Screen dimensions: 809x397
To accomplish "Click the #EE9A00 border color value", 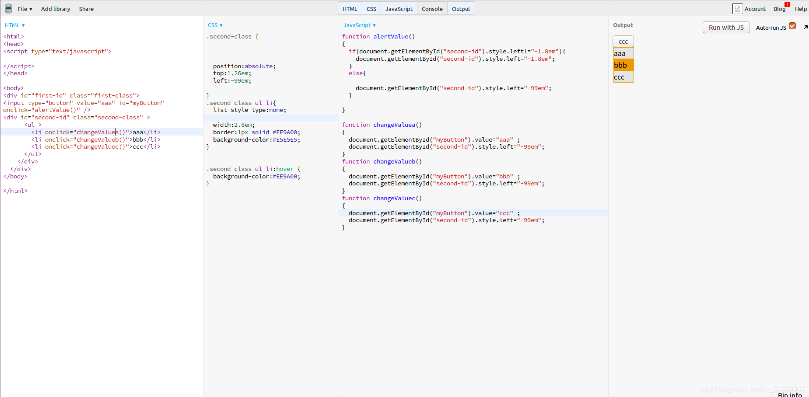I will tap(285, 132).
